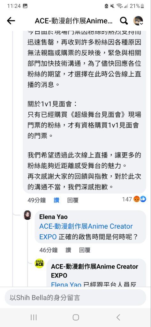Viewport: 151px width, 327px height.
Task: Open the ACE-動漫創作展Anime Creator EXPO reply author name
Action: pos(94,271)
